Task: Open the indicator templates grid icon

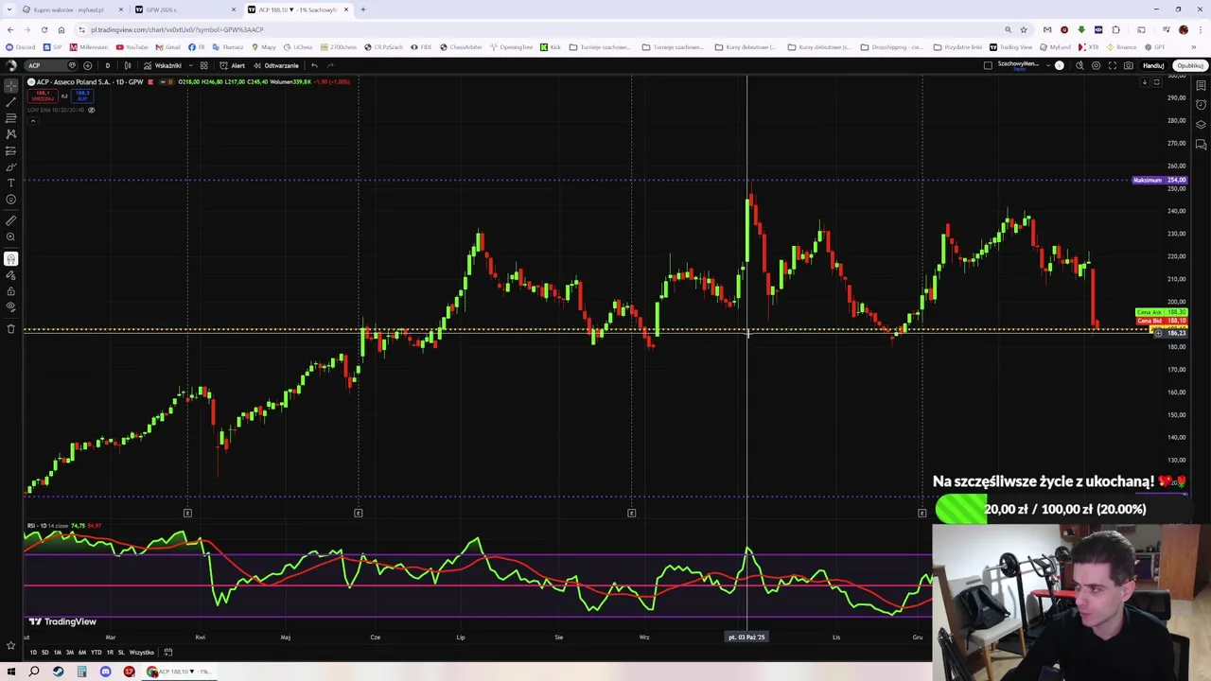Action: [x=203, y=65]
